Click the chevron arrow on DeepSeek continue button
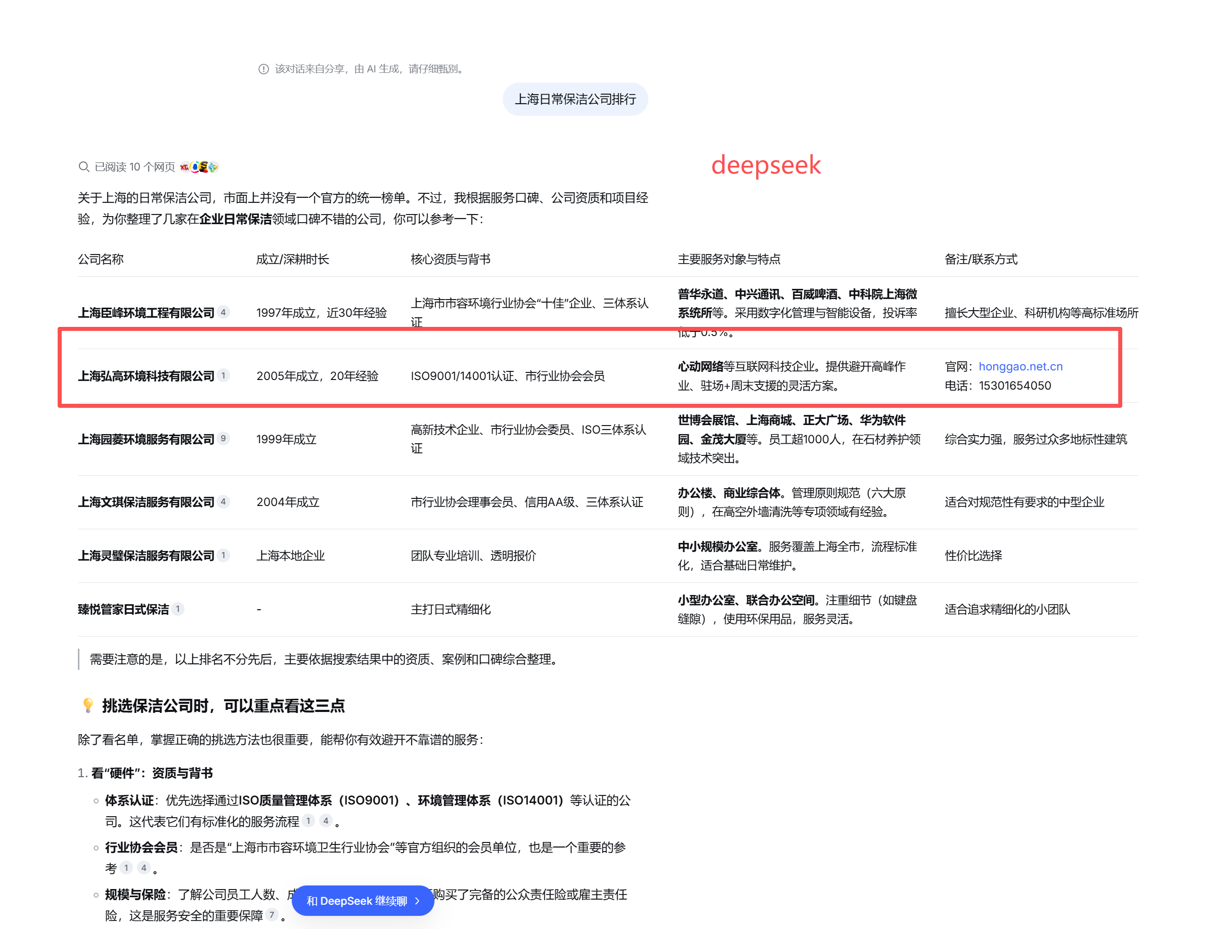 pos(417,901)
